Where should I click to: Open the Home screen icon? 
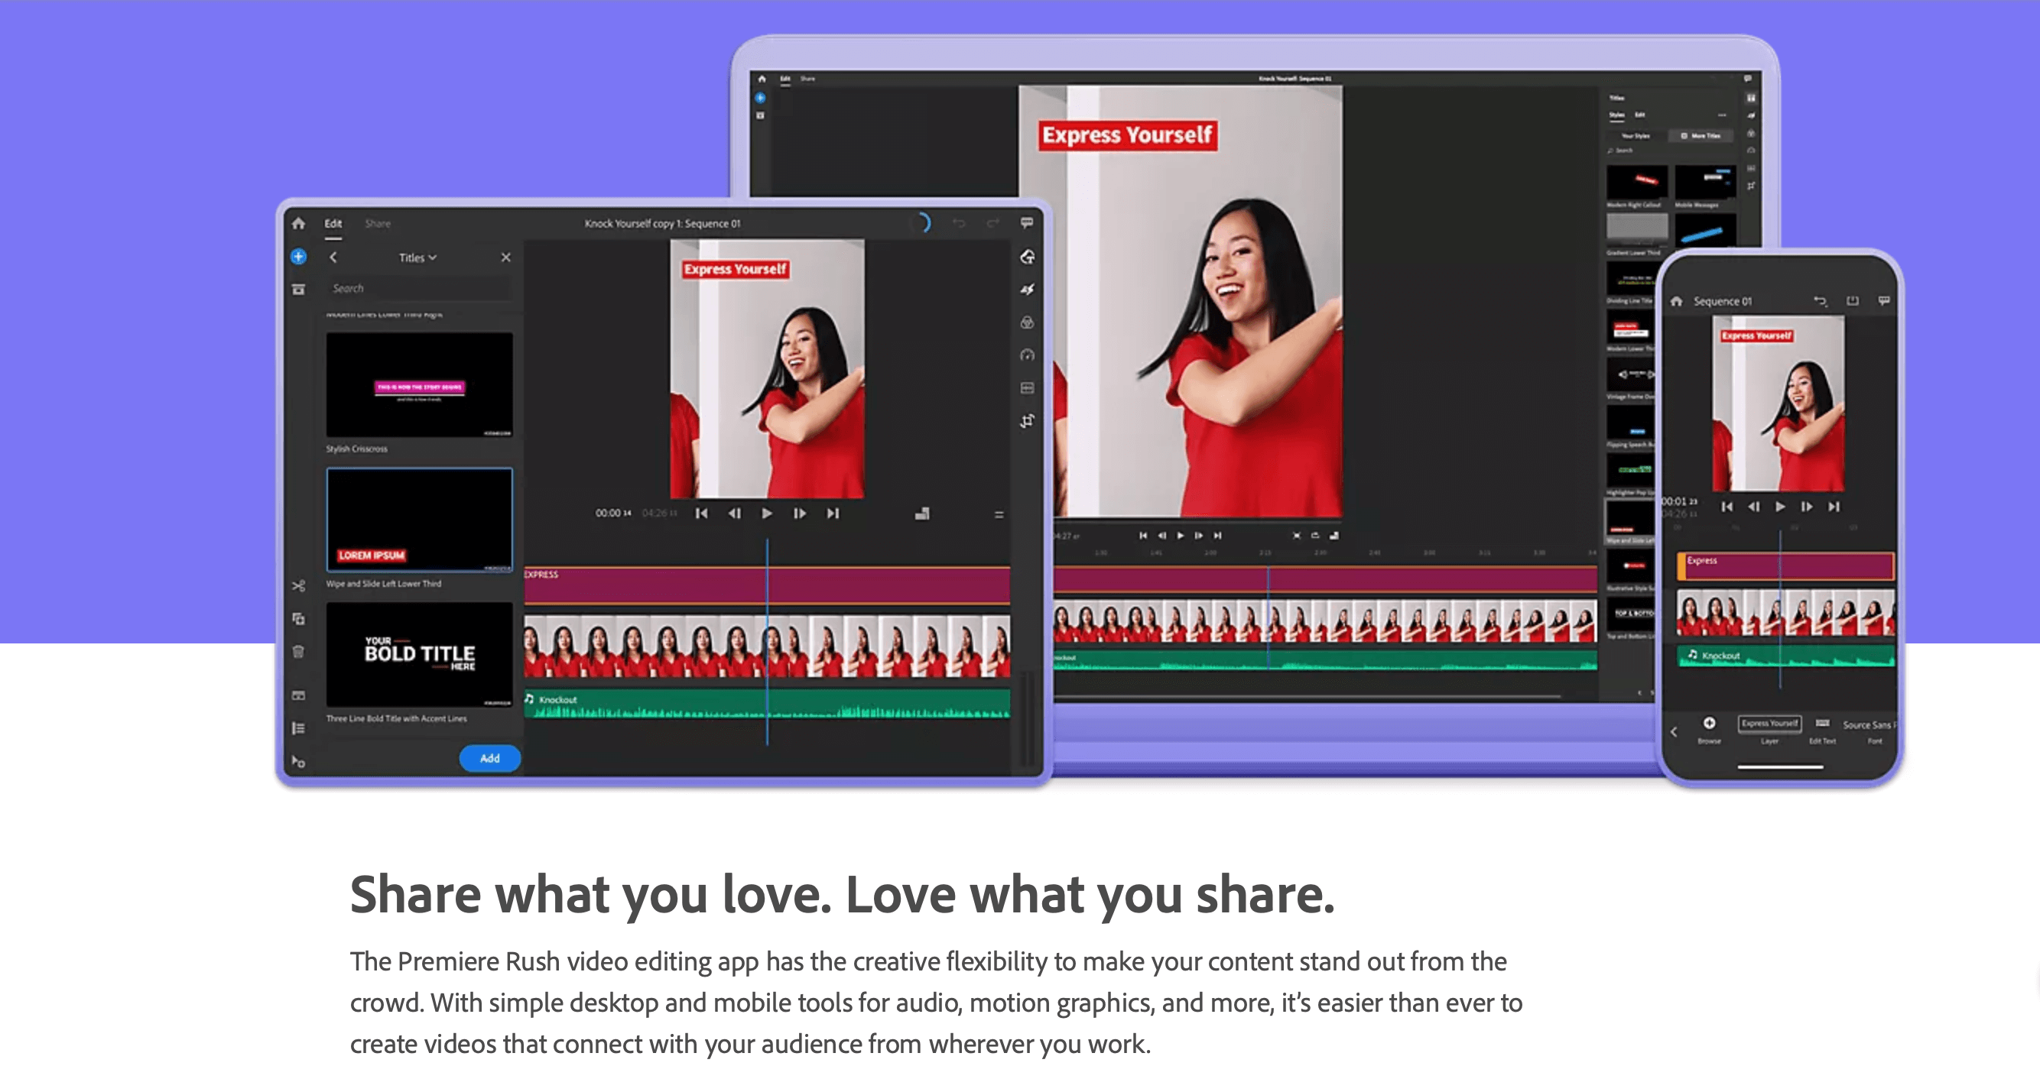coord(300,223)
